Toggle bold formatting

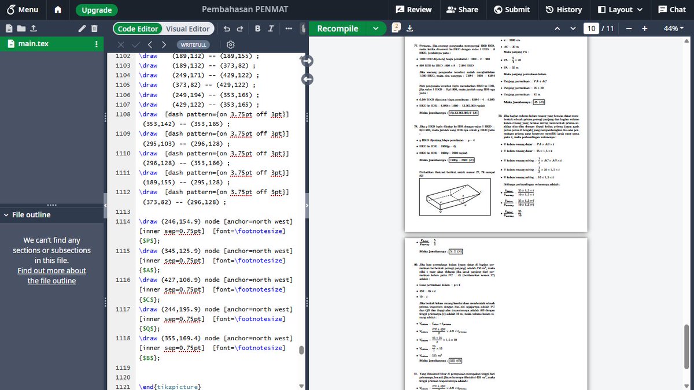(x=257, y=28)
